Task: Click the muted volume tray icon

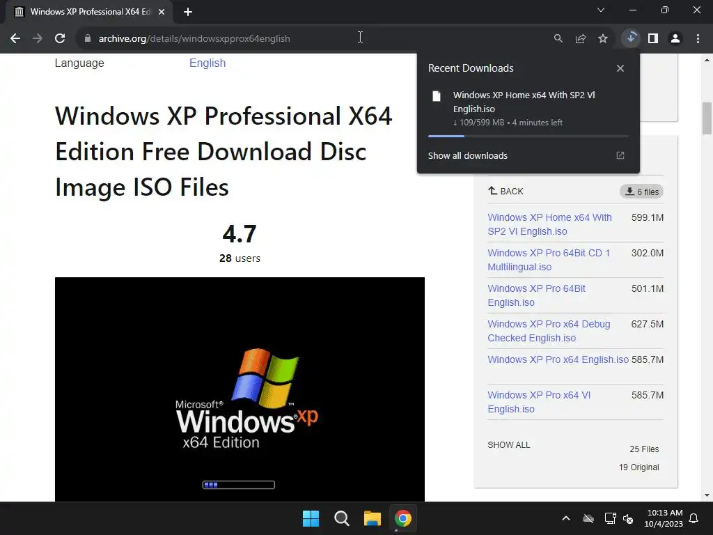Action: (628, 518)
